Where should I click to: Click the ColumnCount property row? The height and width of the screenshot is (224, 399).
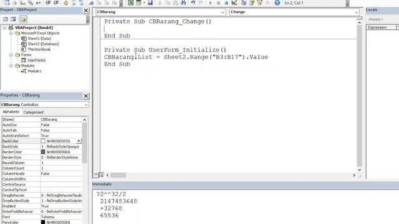click(x=42, y=168)
